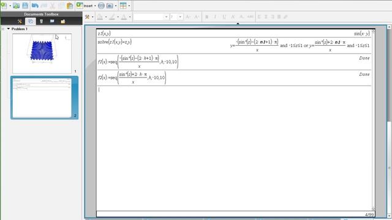Click the 4/99 history counter

click(x=369, y=215)
